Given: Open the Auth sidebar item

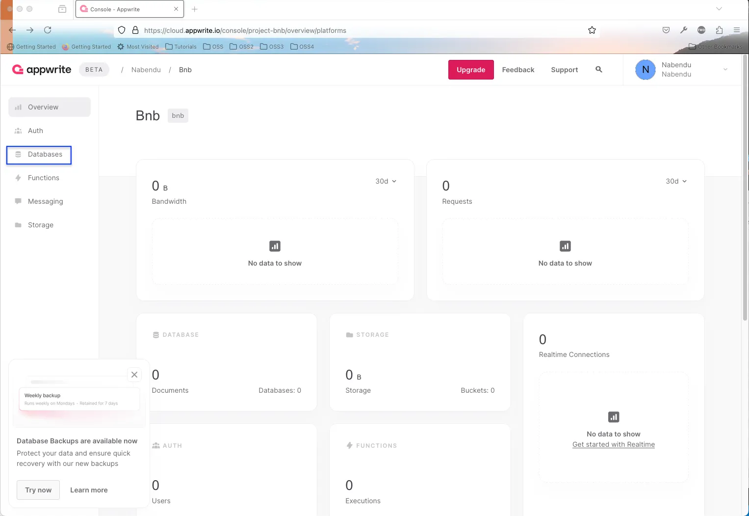Looking at the screenshot, I should pyautogui.click(x=50, y=131).
